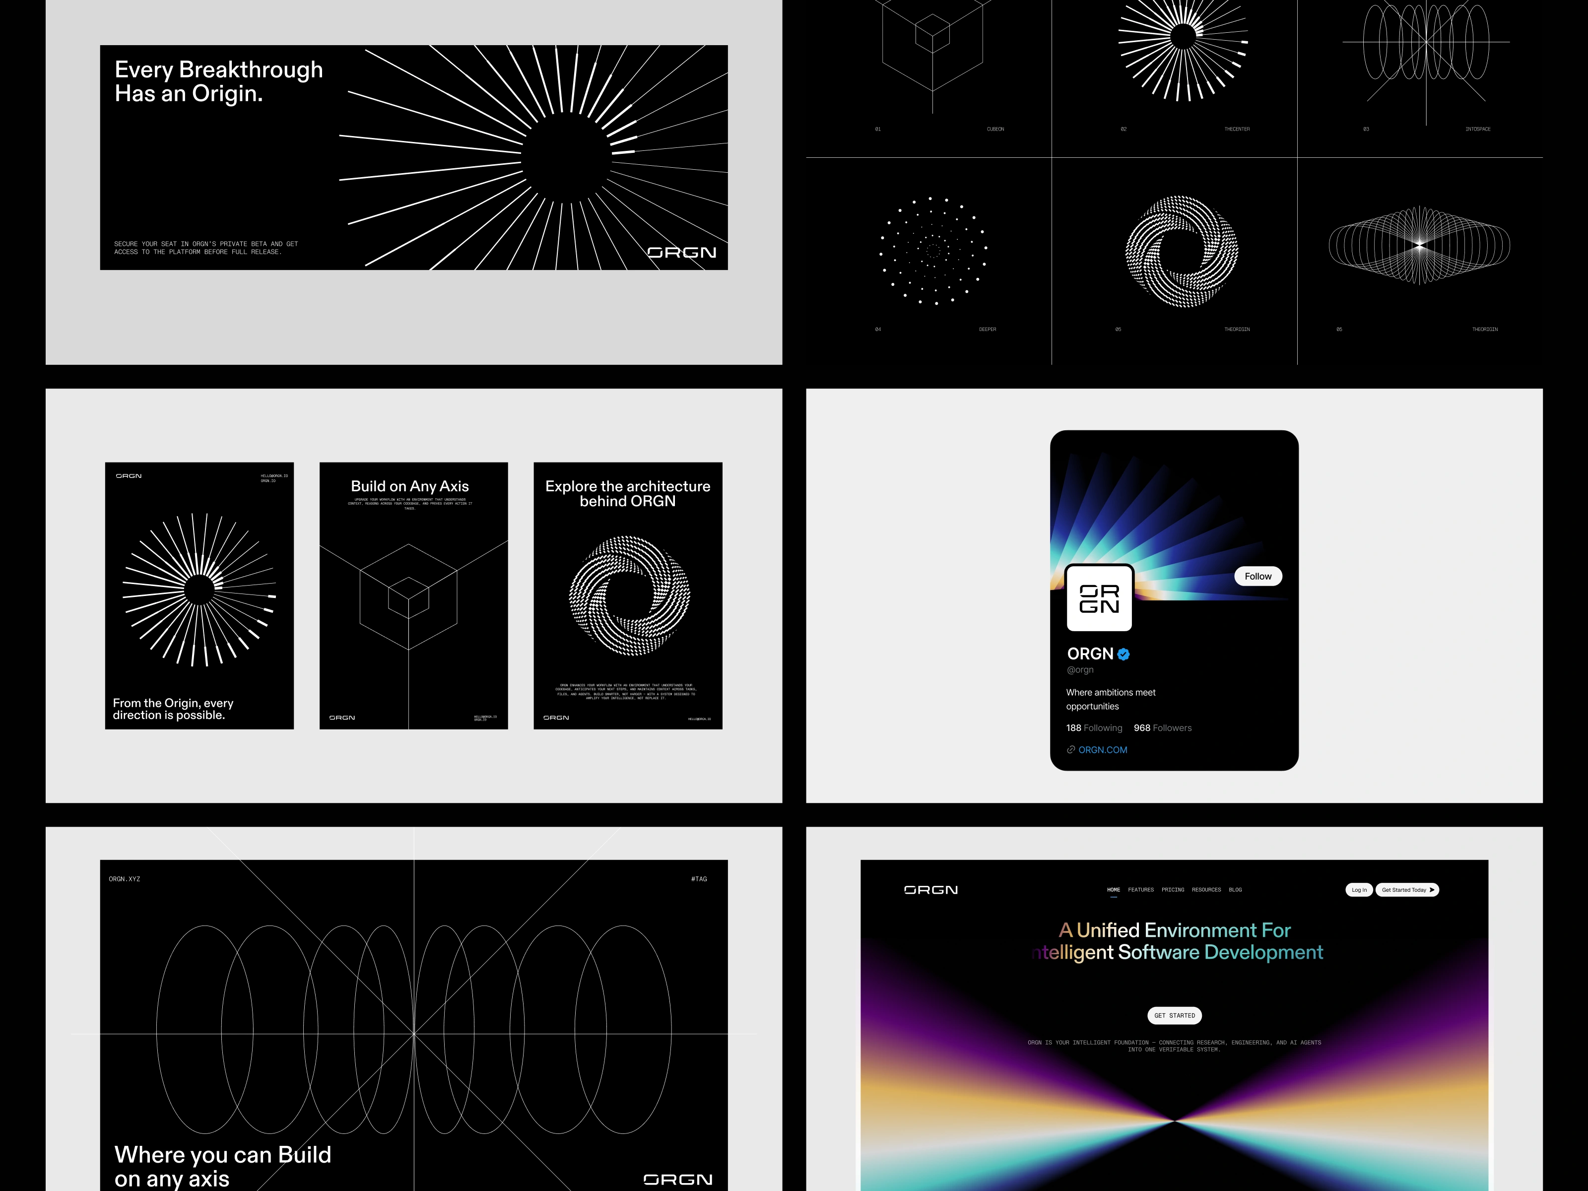Go to PRICING in the website nav
The height and width of the screenshot is (1191, 1588).
1172,889
